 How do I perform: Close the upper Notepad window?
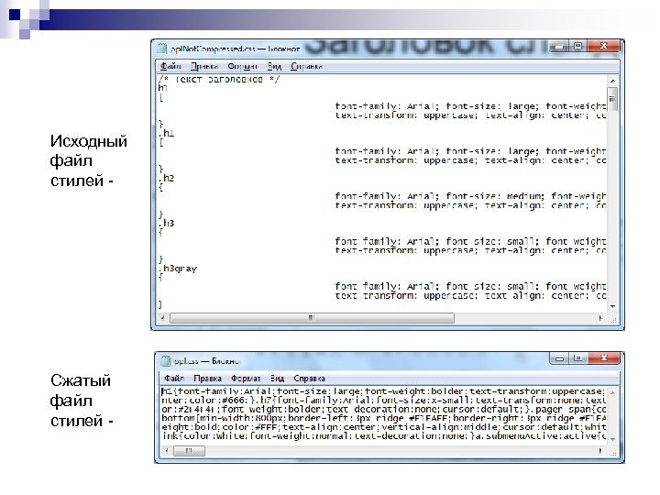coord(603,46)
